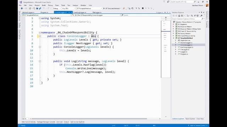The height and width of the screenshot is (127, 227).
Task: Select ILogger.cs in Solution Explorer
Action: click(184, 52)
